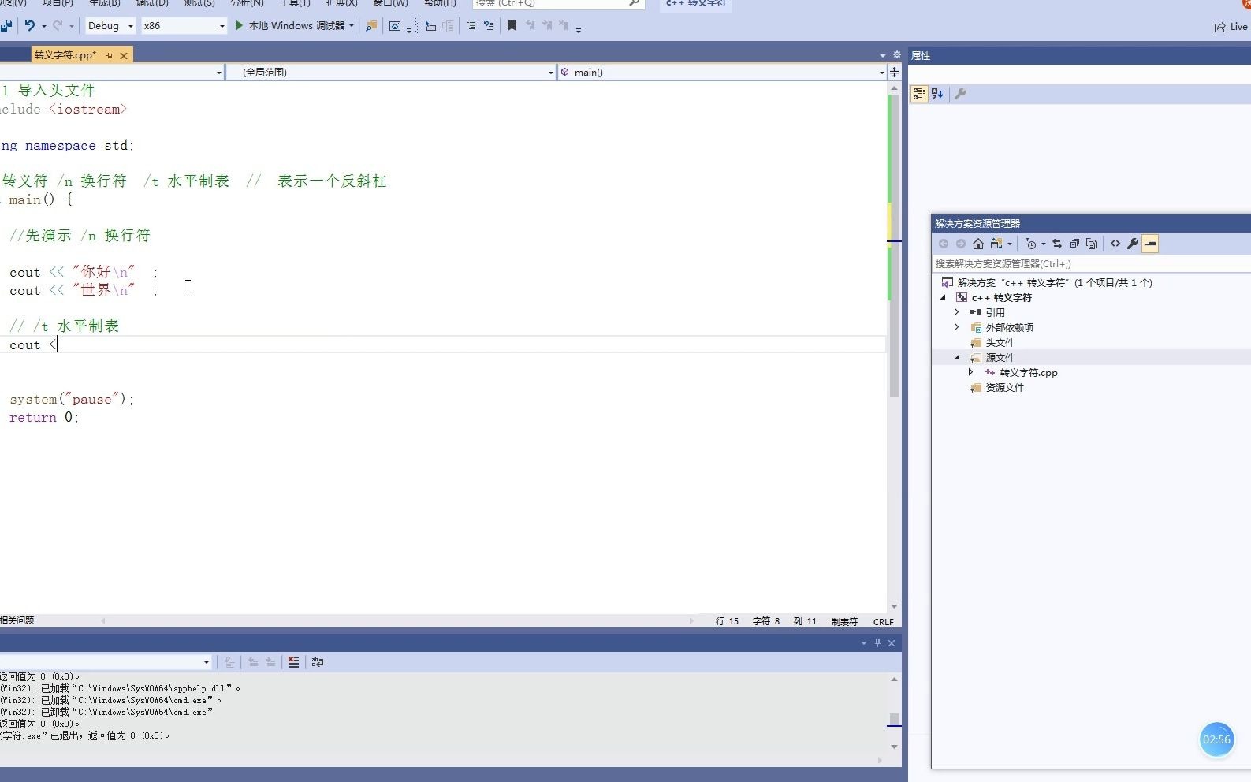Click the property pages wrench in Properties
Screen dimensions: 1251x782
pos(960,94)
